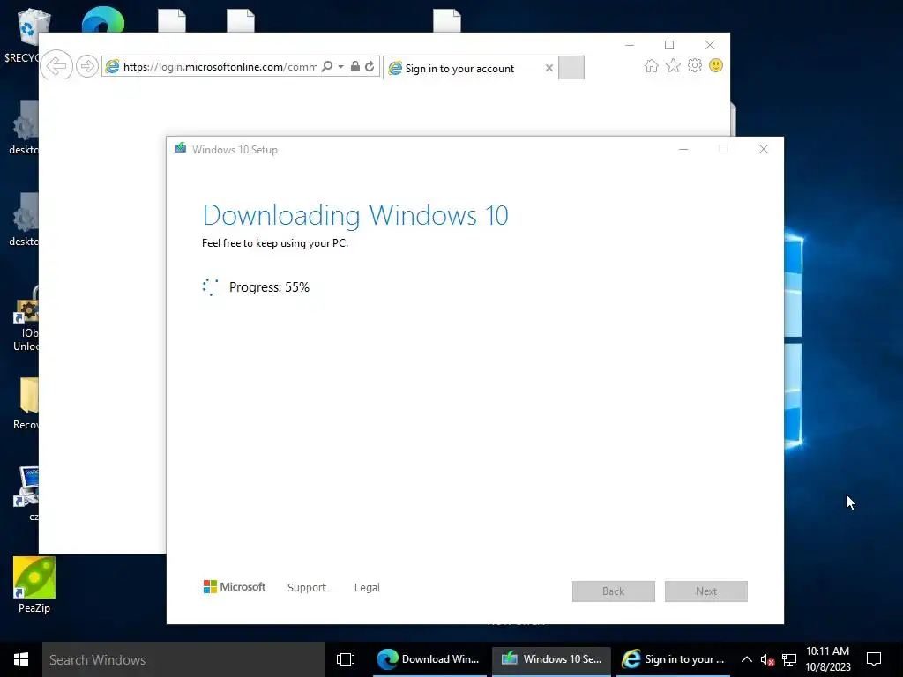Open the Legal link in Setup
Screen dimensions: 903x677
(x=367, y=588)
